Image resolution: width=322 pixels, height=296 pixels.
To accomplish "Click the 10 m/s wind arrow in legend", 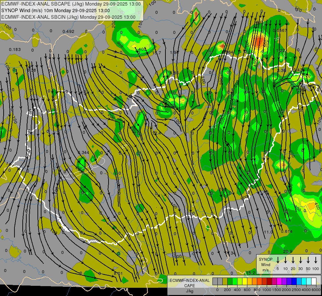I will (285, 260).
